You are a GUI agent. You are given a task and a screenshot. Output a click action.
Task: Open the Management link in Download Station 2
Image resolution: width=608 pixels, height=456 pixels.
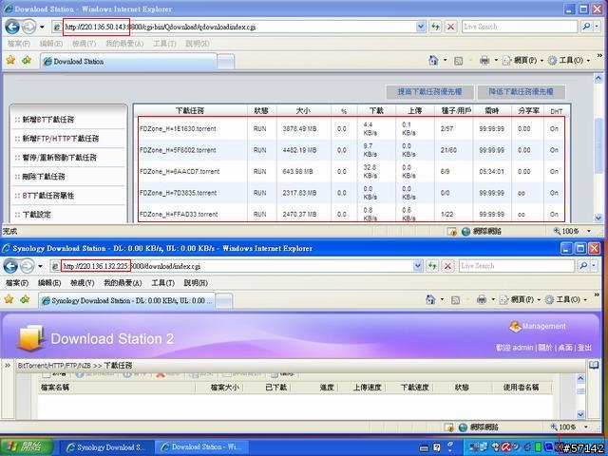click(539, 326)
